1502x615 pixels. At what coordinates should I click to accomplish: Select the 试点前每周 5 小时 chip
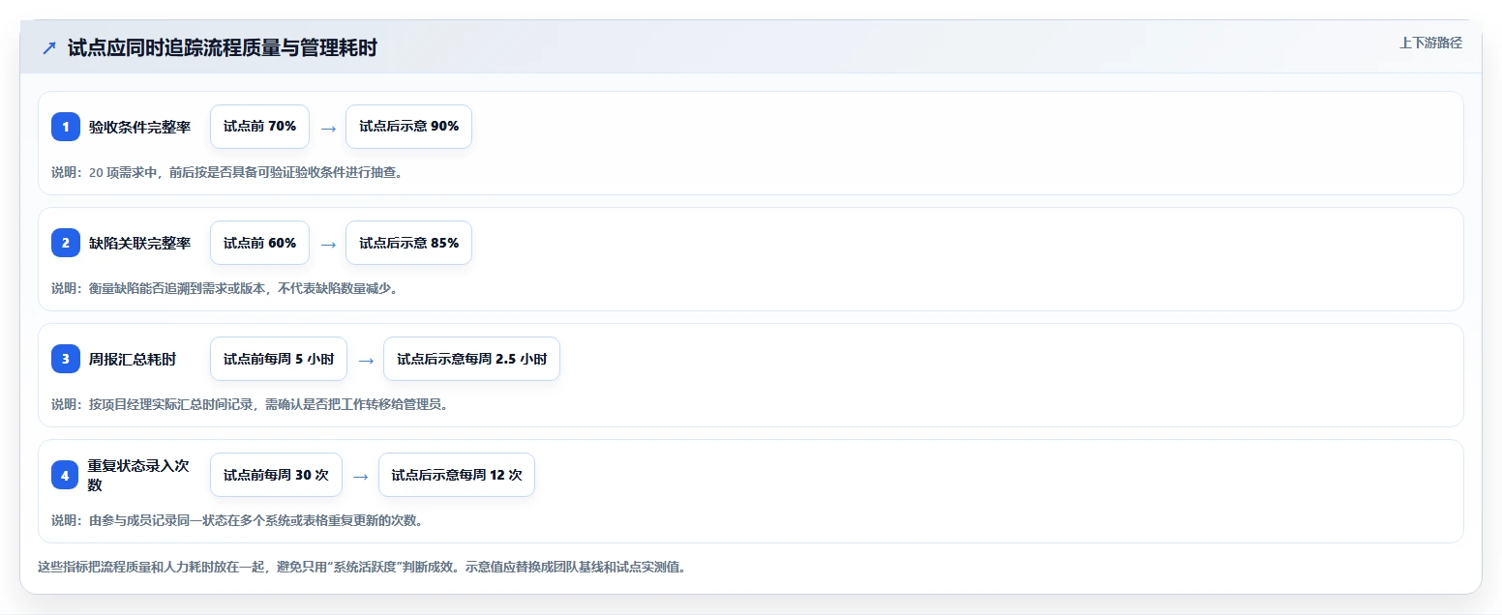[x=279, y=359]
